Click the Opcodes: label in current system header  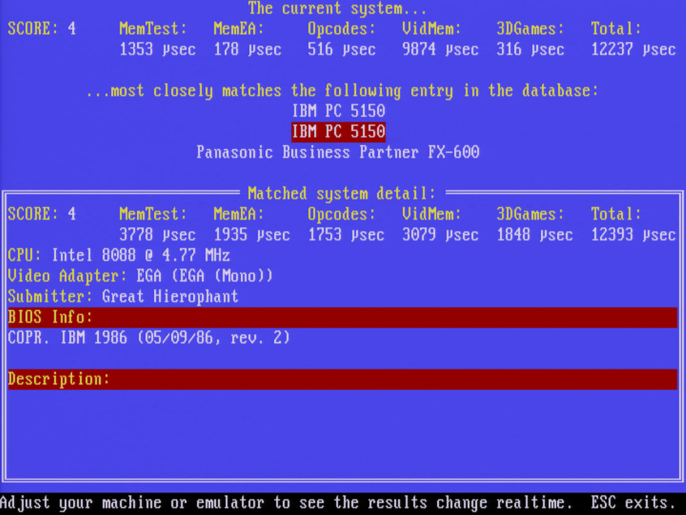342,29
